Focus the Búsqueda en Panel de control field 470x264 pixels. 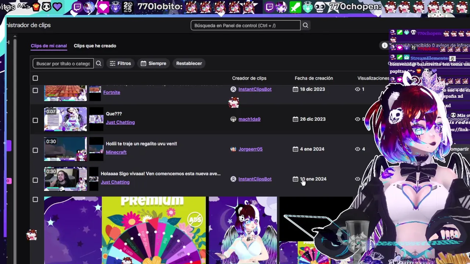[245, 25]
